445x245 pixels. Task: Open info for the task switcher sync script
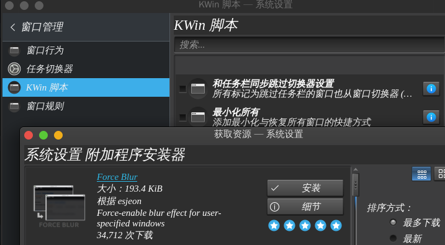click(431, 89)
